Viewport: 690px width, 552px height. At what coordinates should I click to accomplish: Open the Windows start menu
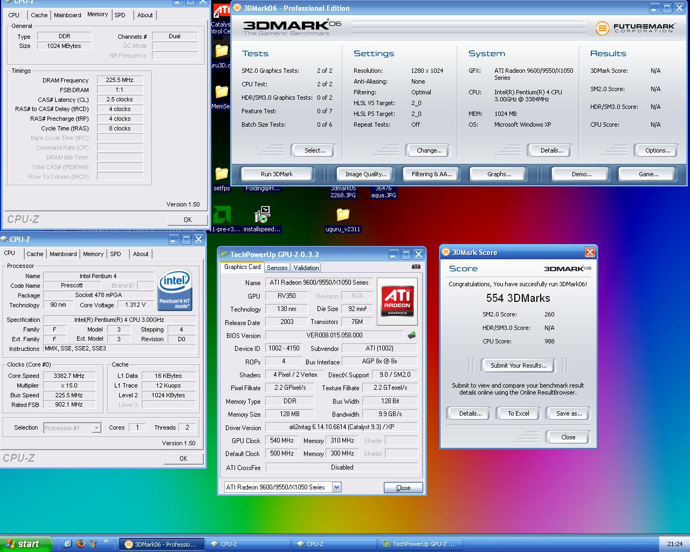click(26, 544)
